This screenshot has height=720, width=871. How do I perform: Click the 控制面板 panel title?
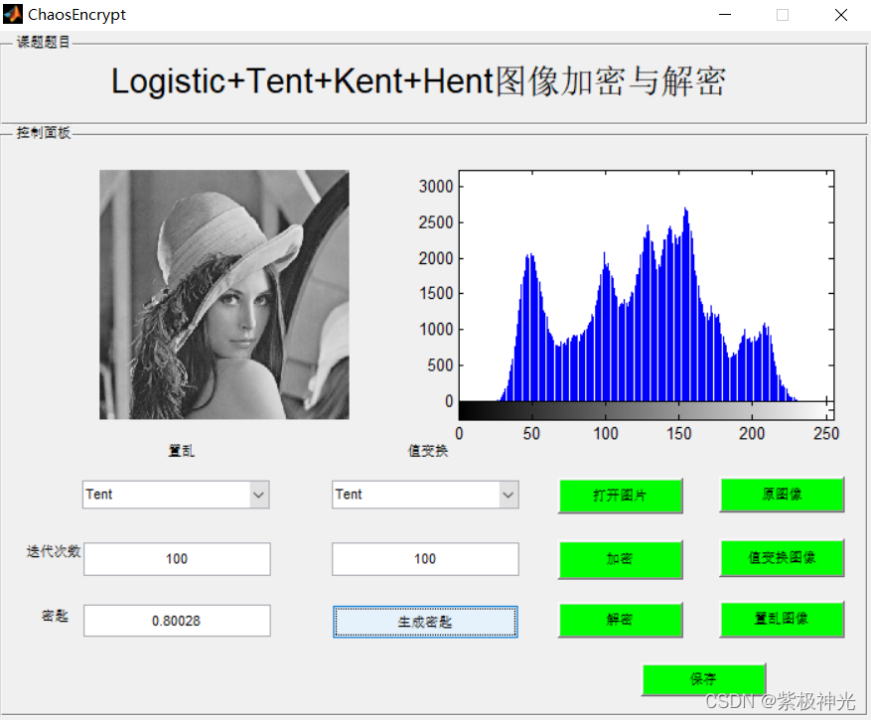[44, 133]
